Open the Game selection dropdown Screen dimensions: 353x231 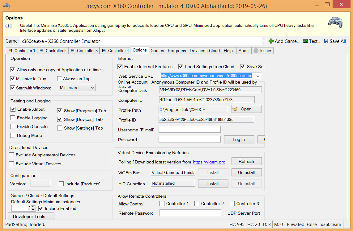264,41
